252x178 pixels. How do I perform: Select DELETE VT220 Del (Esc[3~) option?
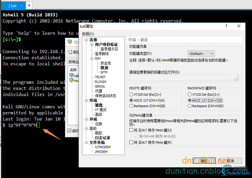[x=145, y=95]
